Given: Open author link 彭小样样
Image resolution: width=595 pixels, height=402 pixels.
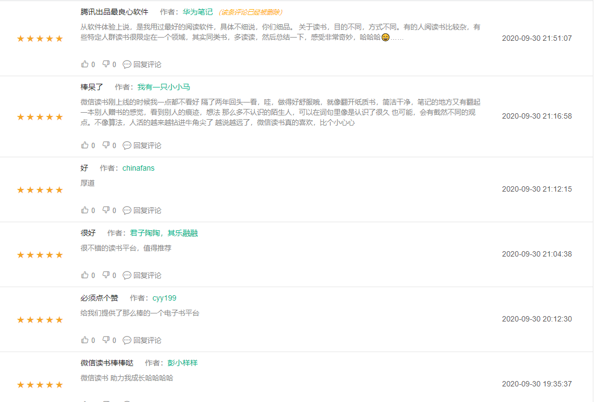Looking at the screenshot, I should point(183,363).
